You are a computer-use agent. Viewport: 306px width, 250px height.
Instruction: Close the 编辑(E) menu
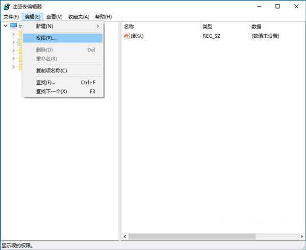(x=33, y=17)
